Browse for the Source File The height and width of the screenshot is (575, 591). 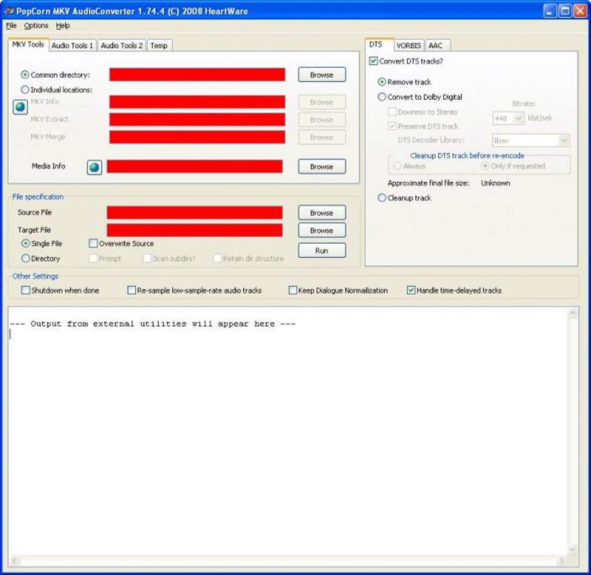(322, 213)
